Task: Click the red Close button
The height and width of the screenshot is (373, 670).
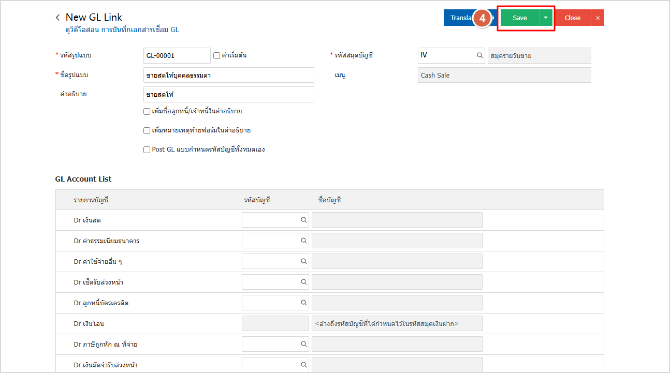Action: click(572, 18)
